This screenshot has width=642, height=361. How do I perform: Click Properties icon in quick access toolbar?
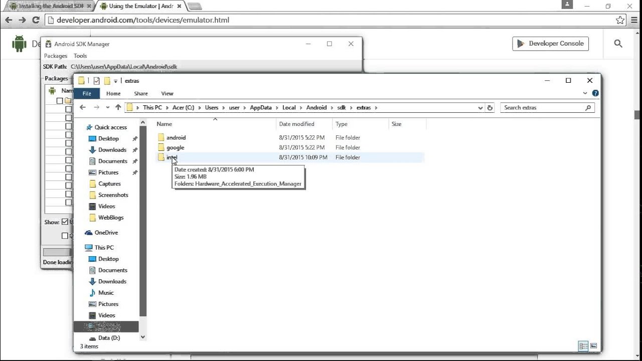click(x=96, y=81)
